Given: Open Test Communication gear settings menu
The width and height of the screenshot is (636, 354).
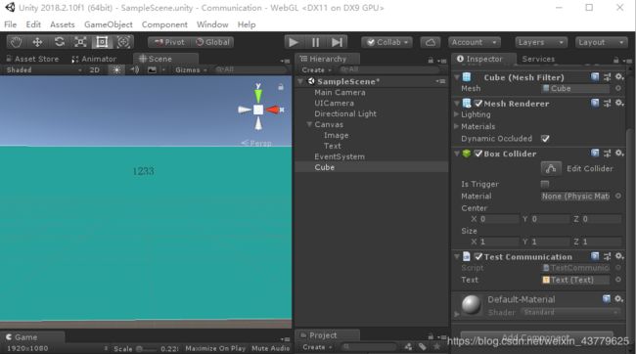Looking at the screenshot, I should (619, 256).
